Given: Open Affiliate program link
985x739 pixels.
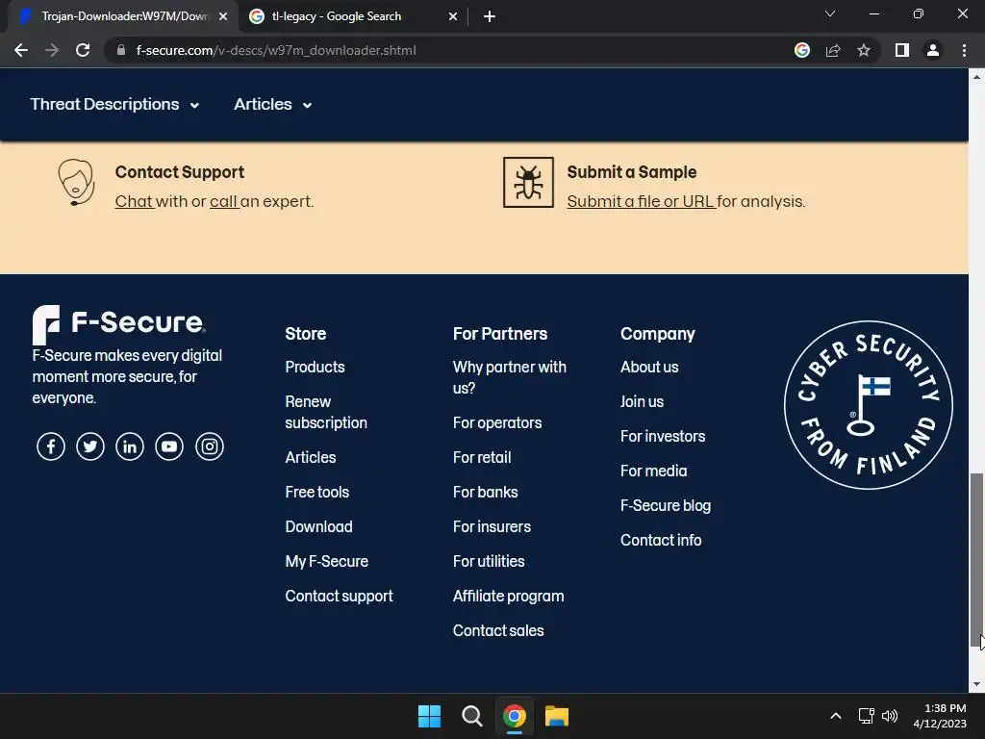Looking at the screenshot, I should (x=508, y=596).
